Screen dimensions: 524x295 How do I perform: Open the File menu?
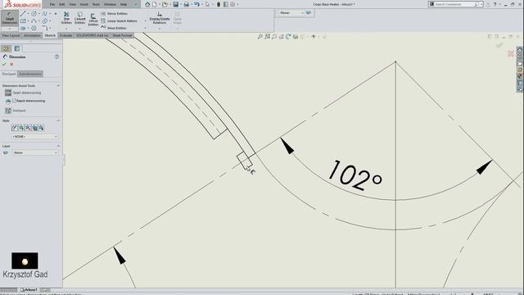pyautogui.click(x=52, y=4)
